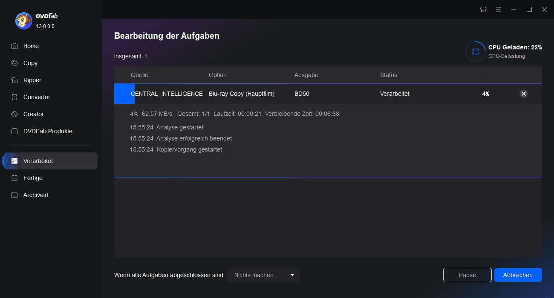Click the 'Laufzeit: 00:00:21' text
Image resolution: width=554 pixels, height=298 pixels.
click(237, 114)
